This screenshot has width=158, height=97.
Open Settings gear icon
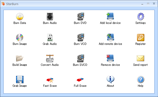(141, 17)
